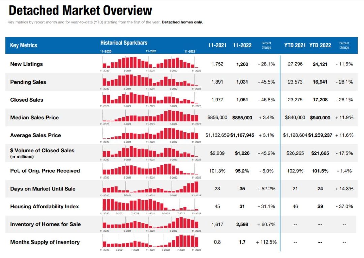364x258 pixels.
Task: Click the 17,208 YTD Closed Sales value
Action: (320, 100)
